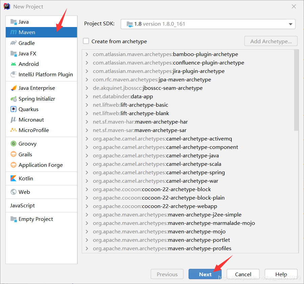The image size is (304, 284).
Task: Click the Kotlin K icon
Action: [x=14, y=178]
